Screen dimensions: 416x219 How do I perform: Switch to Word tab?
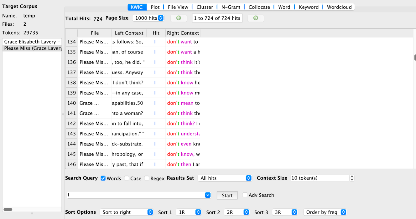(x=284, y=7)
